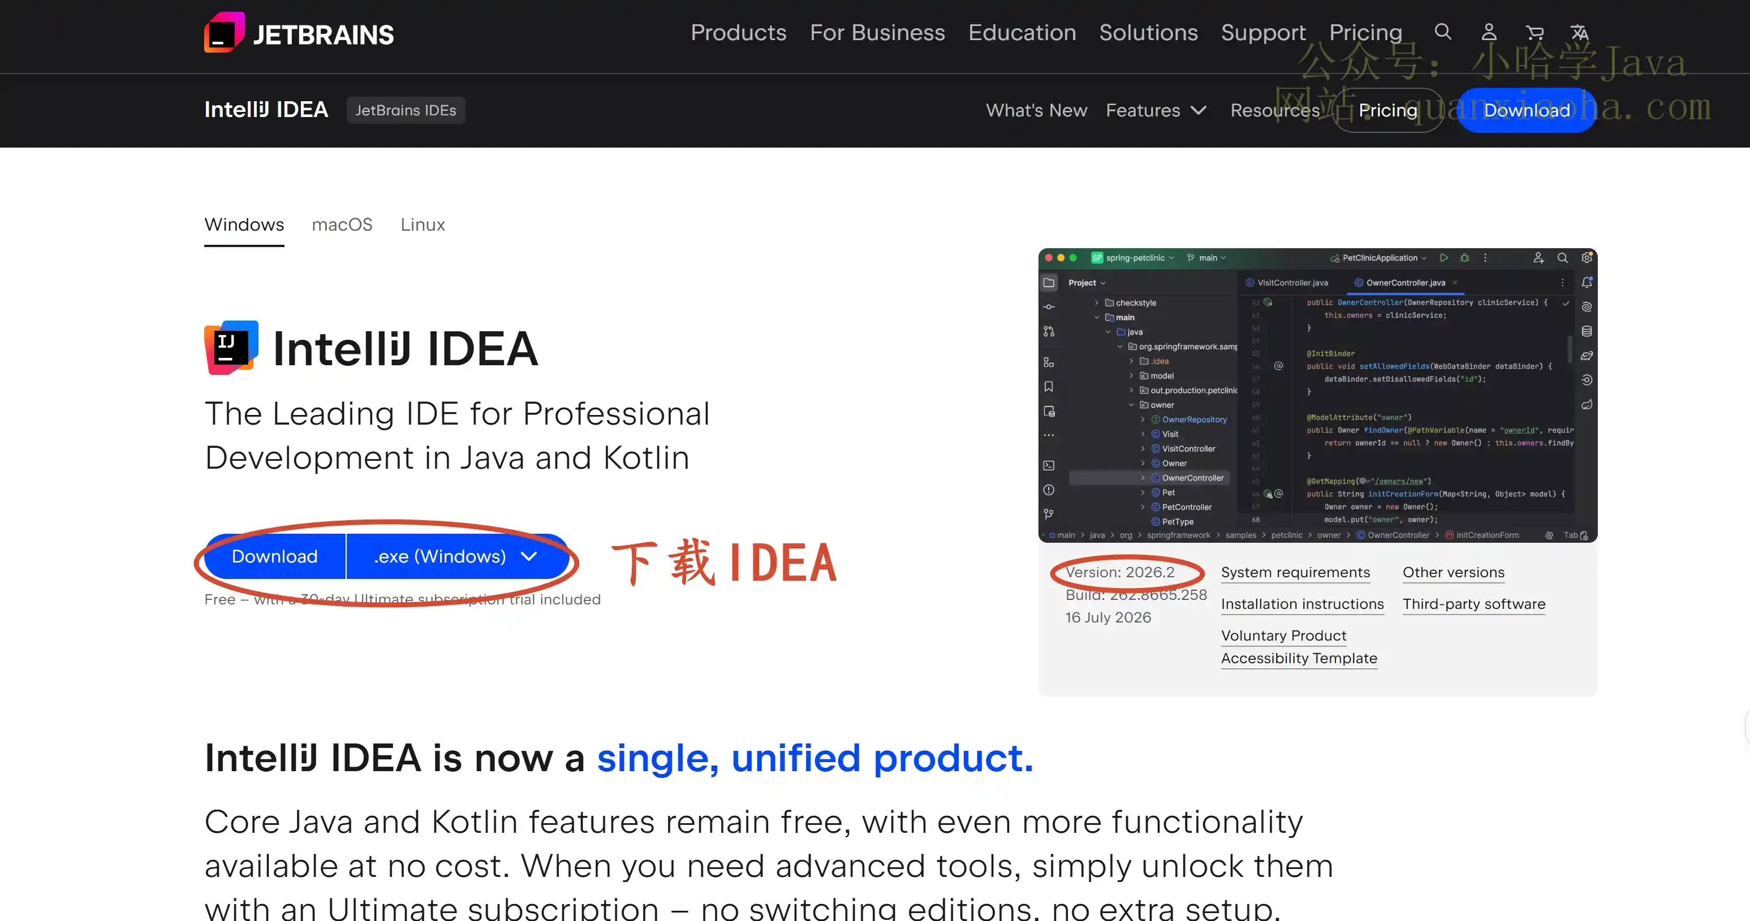Open the System requirements link
1750x921 pixels.
pos(1295,573)
